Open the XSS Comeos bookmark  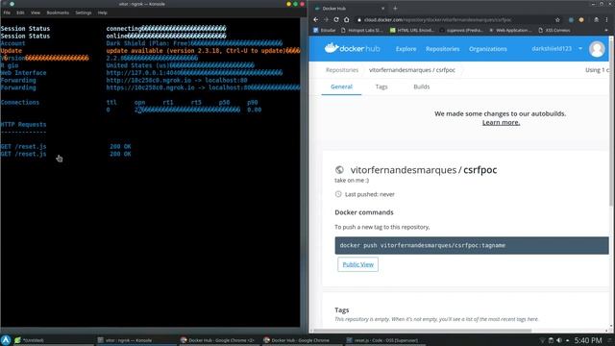tap(554, 30)
